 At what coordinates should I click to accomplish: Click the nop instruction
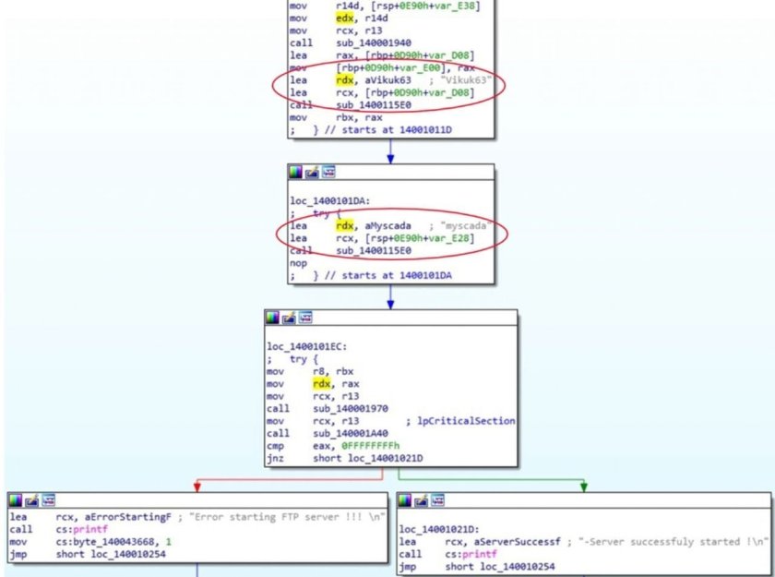point(299,263)
